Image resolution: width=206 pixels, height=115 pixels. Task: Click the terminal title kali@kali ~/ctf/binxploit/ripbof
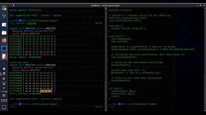105,5
